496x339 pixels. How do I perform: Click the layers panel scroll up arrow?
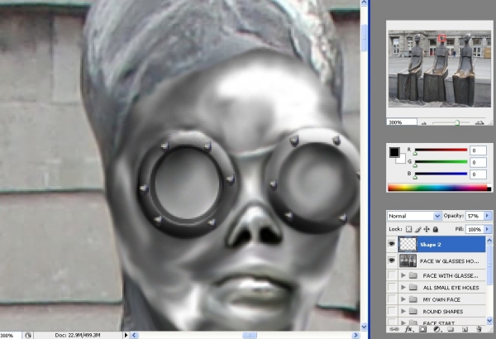pyautogui.click(x=489, y=241)
